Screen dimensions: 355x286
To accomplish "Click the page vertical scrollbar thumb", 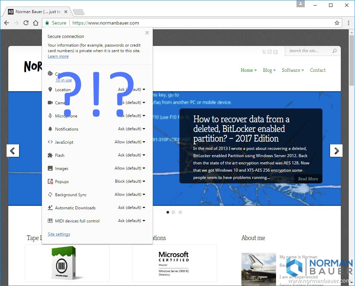I will point(352,60).
